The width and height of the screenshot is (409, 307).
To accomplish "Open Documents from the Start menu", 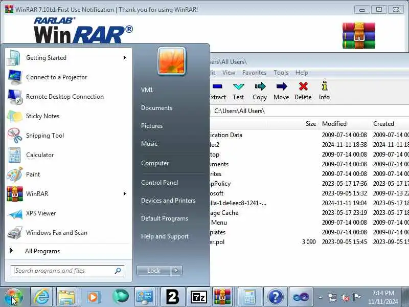I will [x=156, y=108].
